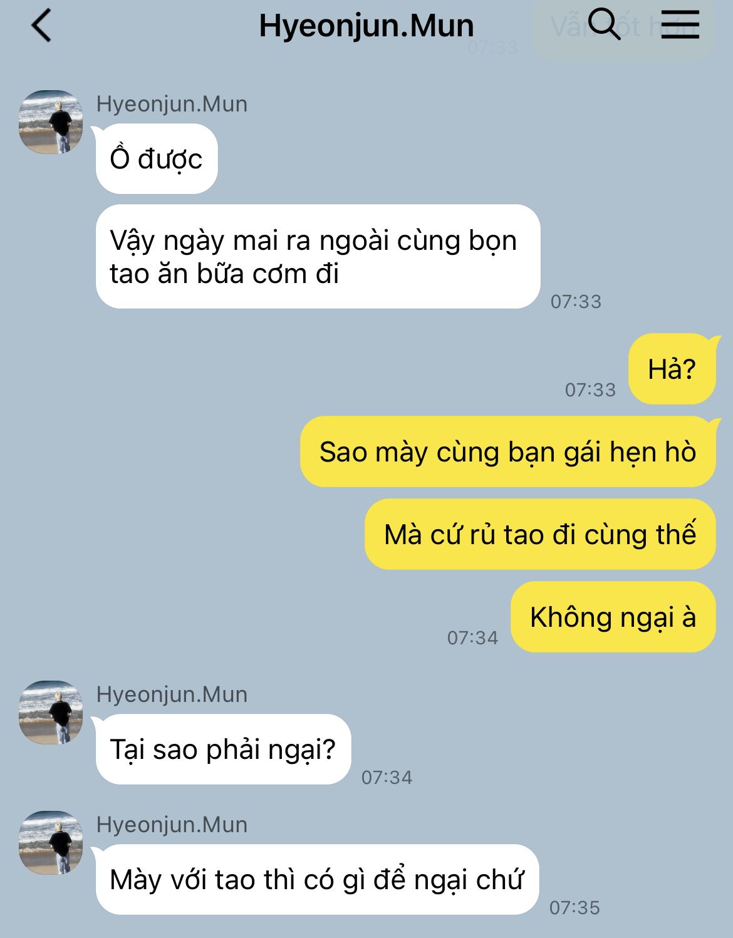Tap the 07:35 timestamp
Viewport: 733px width, 938px height.
point(574,907)
